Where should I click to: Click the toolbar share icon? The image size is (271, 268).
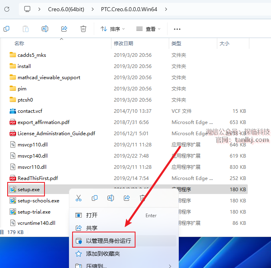coord(64,29)
